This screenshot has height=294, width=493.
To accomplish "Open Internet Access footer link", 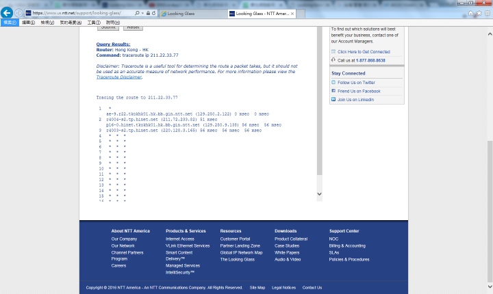I will (x=180, y=239).
